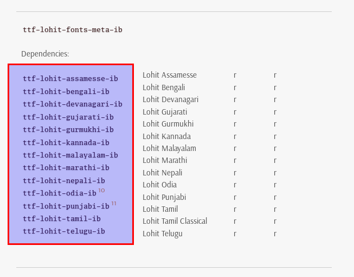This screenshot has width=354, height=277.
Task: Open ttf-lohit-punjabi-ib package
Action: [66, 206]
